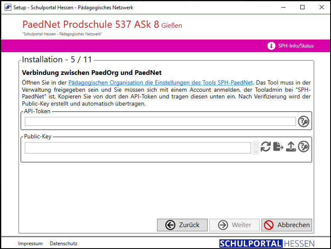
Task: Click inside the API-Token input field
Action: point(160,122)
